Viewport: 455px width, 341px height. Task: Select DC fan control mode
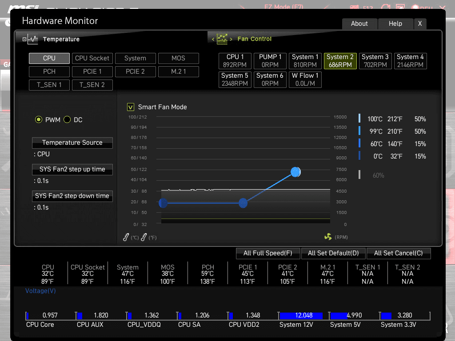click(x=67, y=119)
